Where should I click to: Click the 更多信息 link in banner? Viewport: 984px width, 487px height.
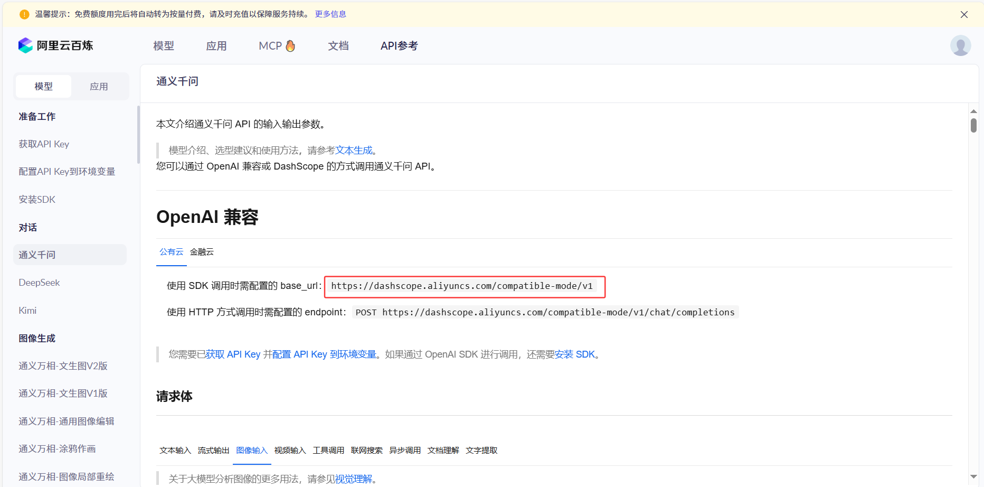[x=330, y=14]
